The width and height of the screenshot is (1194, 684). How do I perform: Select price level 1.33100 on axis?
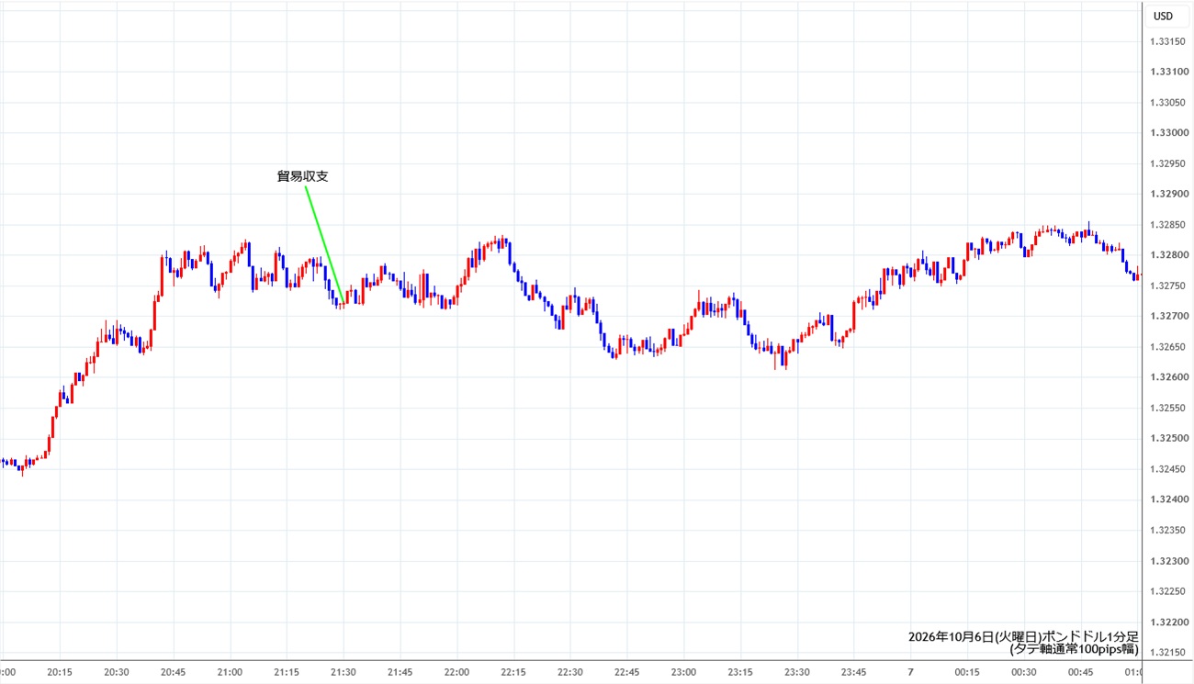[1167, 72]
